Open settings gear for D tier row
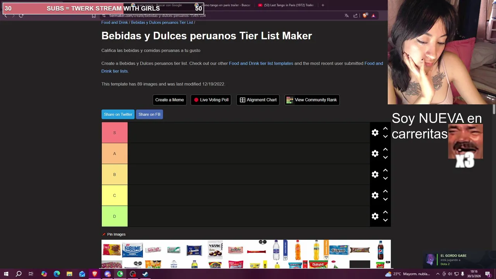496x279 pixels. pos(375,216)
